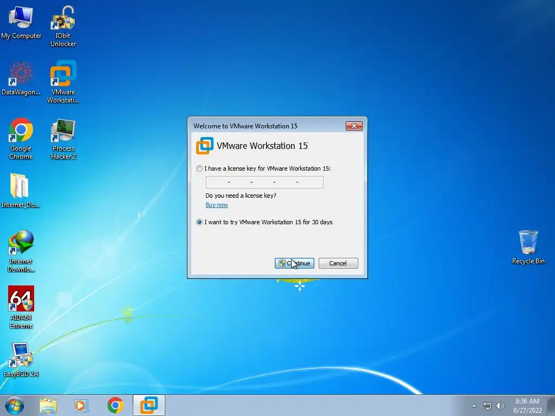Click the VMware Workstation taskbar button

[x=149, y=405]
